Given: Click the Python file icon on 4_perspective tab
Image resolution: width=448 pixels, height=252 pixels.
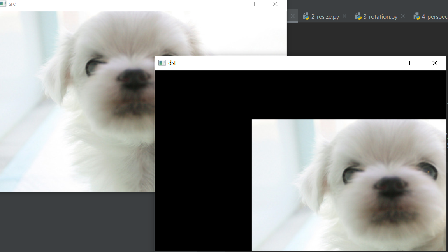Looking at the screenshot, I should 416,17.
